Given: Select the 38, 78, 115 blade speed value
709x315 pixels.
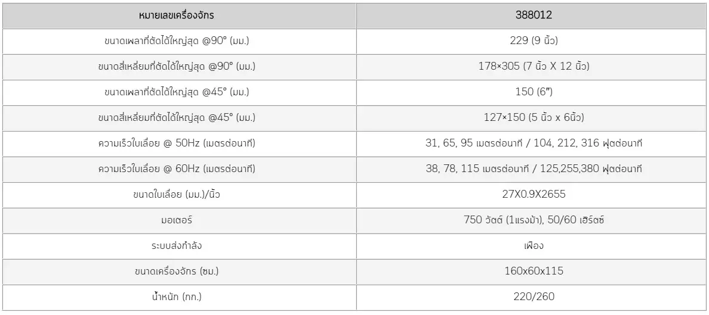Looking at the screenshot, I should [534, 169].
